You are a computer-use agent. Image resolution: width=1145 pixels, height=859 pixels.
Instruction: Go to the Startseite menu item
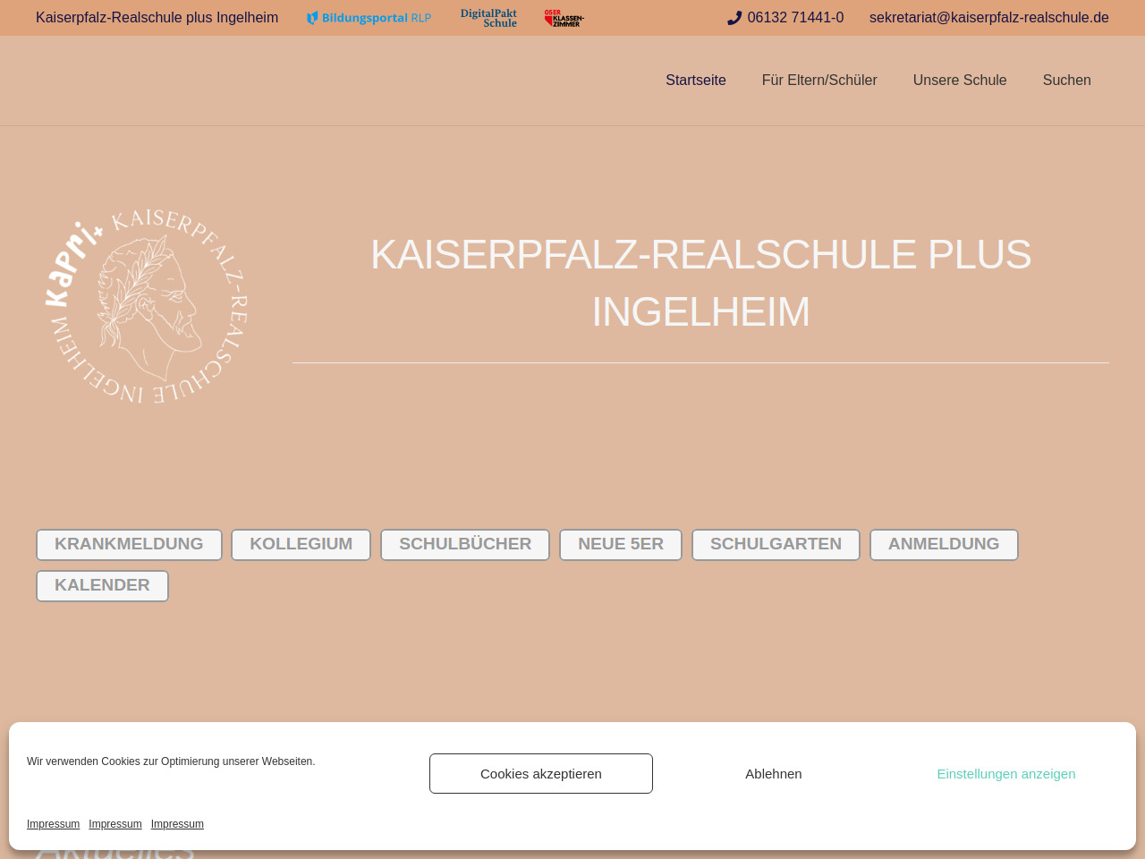695,81
